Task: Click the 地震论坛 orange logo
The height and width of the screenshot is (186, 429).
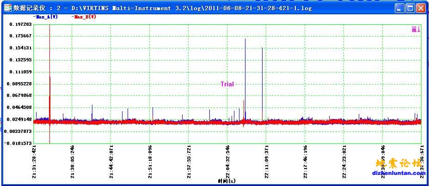Action: coord(398,164)
